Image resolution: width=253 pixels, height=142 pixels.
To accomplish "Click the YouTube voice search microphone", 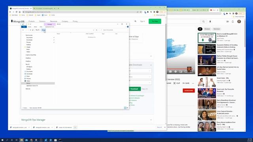I will pyautogui.click(x=210, y=21).
